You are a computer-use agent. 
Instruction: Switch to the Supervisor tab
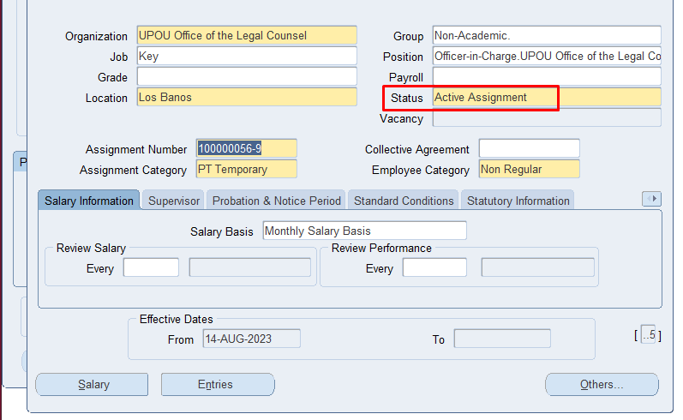click(174, 201)
